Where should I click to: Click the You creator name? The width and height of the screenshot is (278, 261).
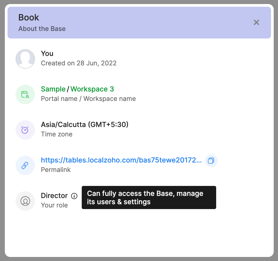(47, 54)
